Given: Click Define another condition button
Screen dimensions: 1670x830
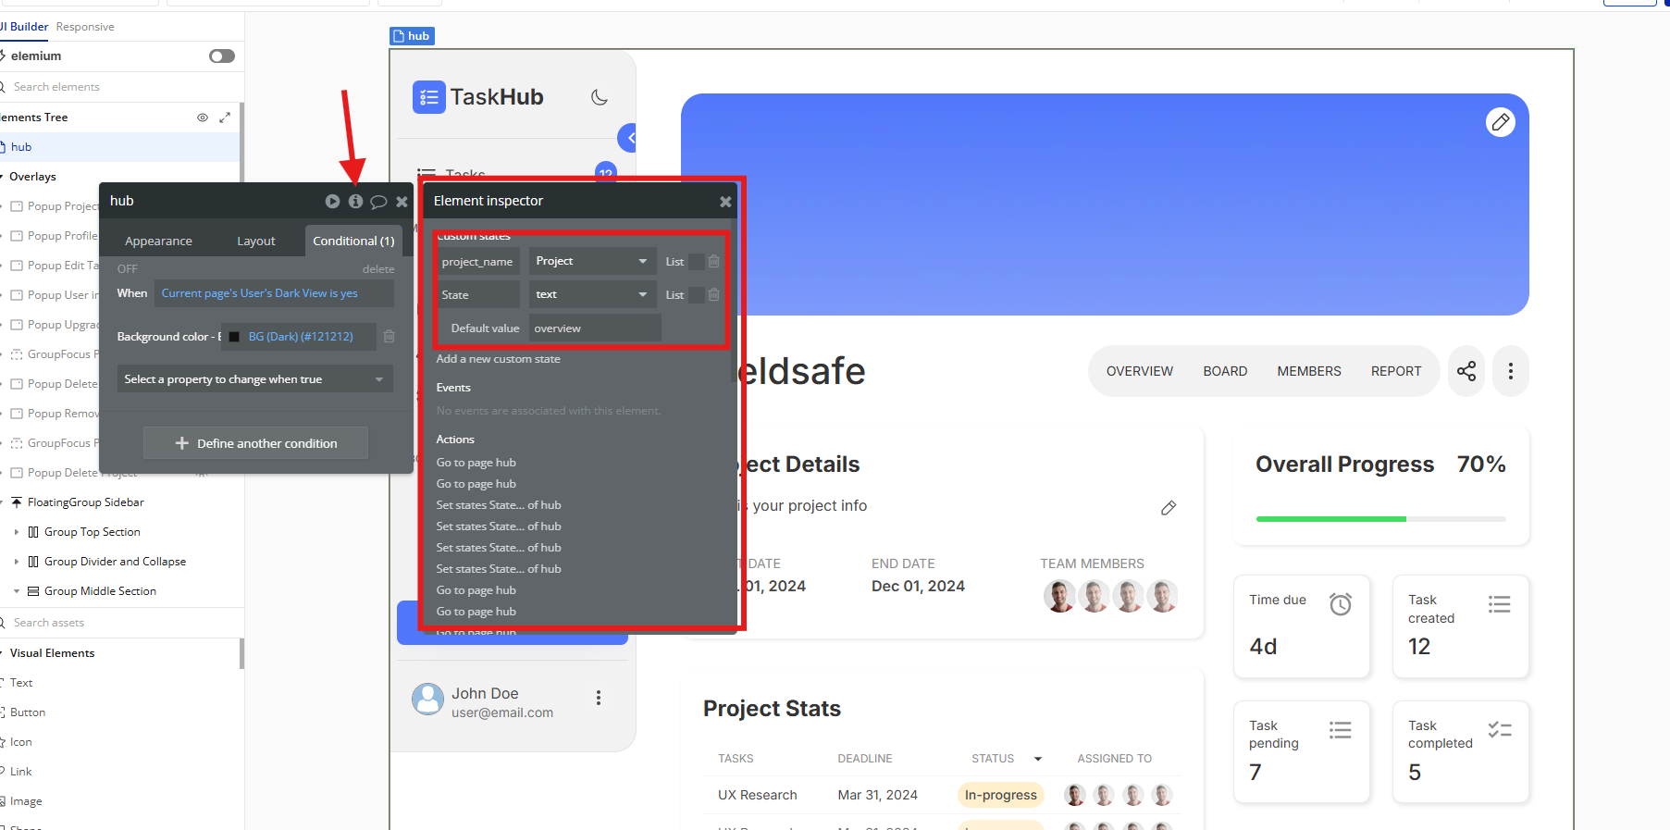Looking at the screenshot, I should pyautogui.click(x=255, y=443).
